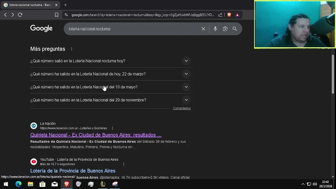
Task: Bookmark this page with the bookmark icon
Action: tap(56, 15)
